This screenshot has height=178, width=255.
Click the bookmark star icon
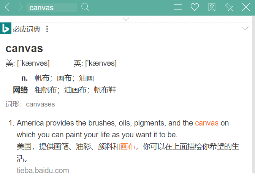point(212,7)
